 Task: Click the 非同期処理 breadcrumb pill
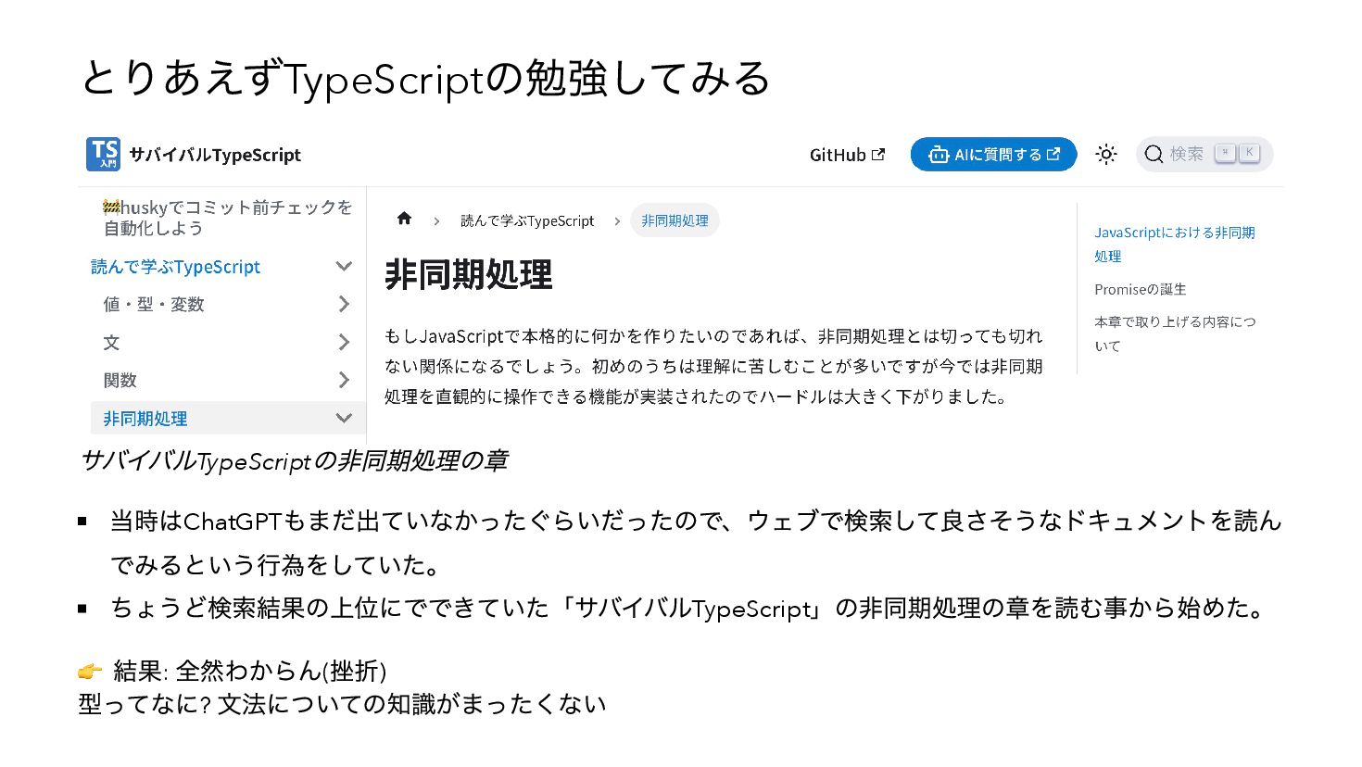675,220
